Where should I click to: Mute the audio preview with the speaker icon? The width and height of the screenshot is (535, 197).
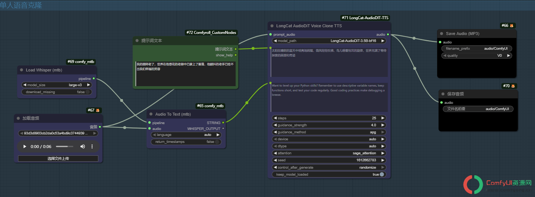(x=82, y=147)
